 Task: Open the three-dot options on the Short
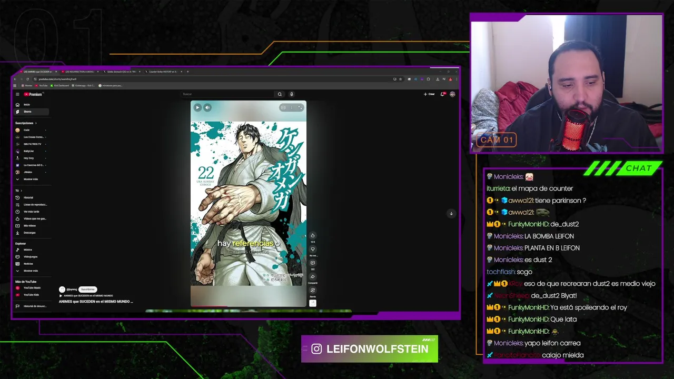[x=292, y=107]
